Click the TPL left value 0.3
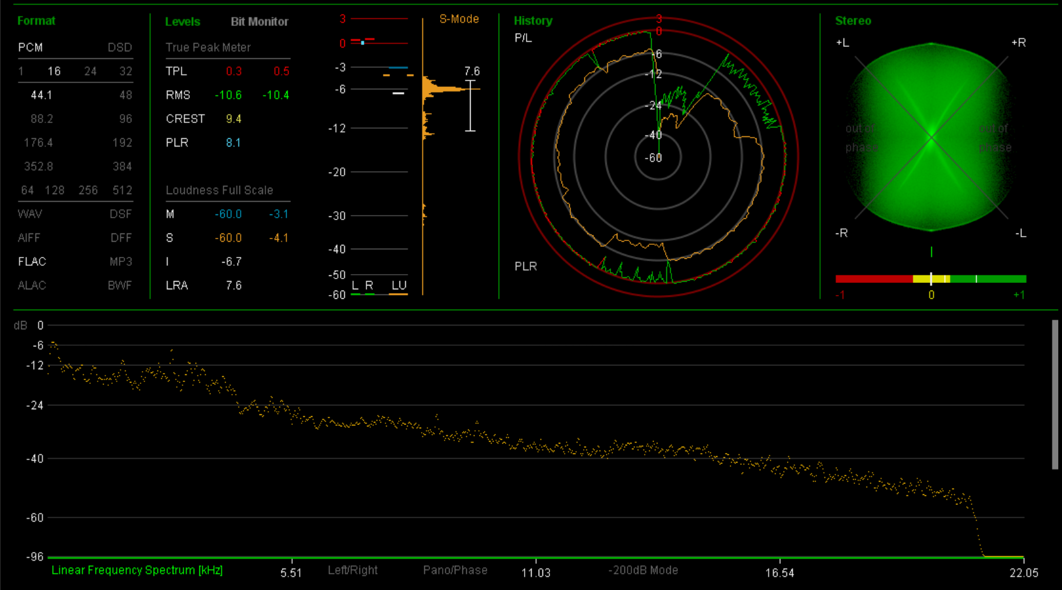 click(234, 71)
